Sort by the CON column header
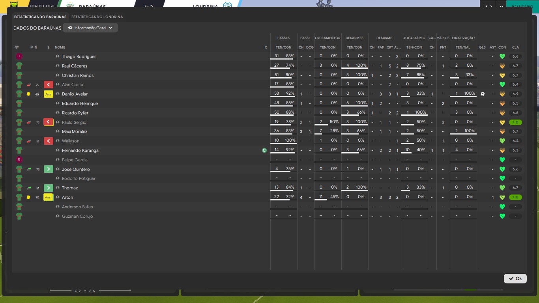Viewport: 539px width, 303px height. click(x=502, y=47)
